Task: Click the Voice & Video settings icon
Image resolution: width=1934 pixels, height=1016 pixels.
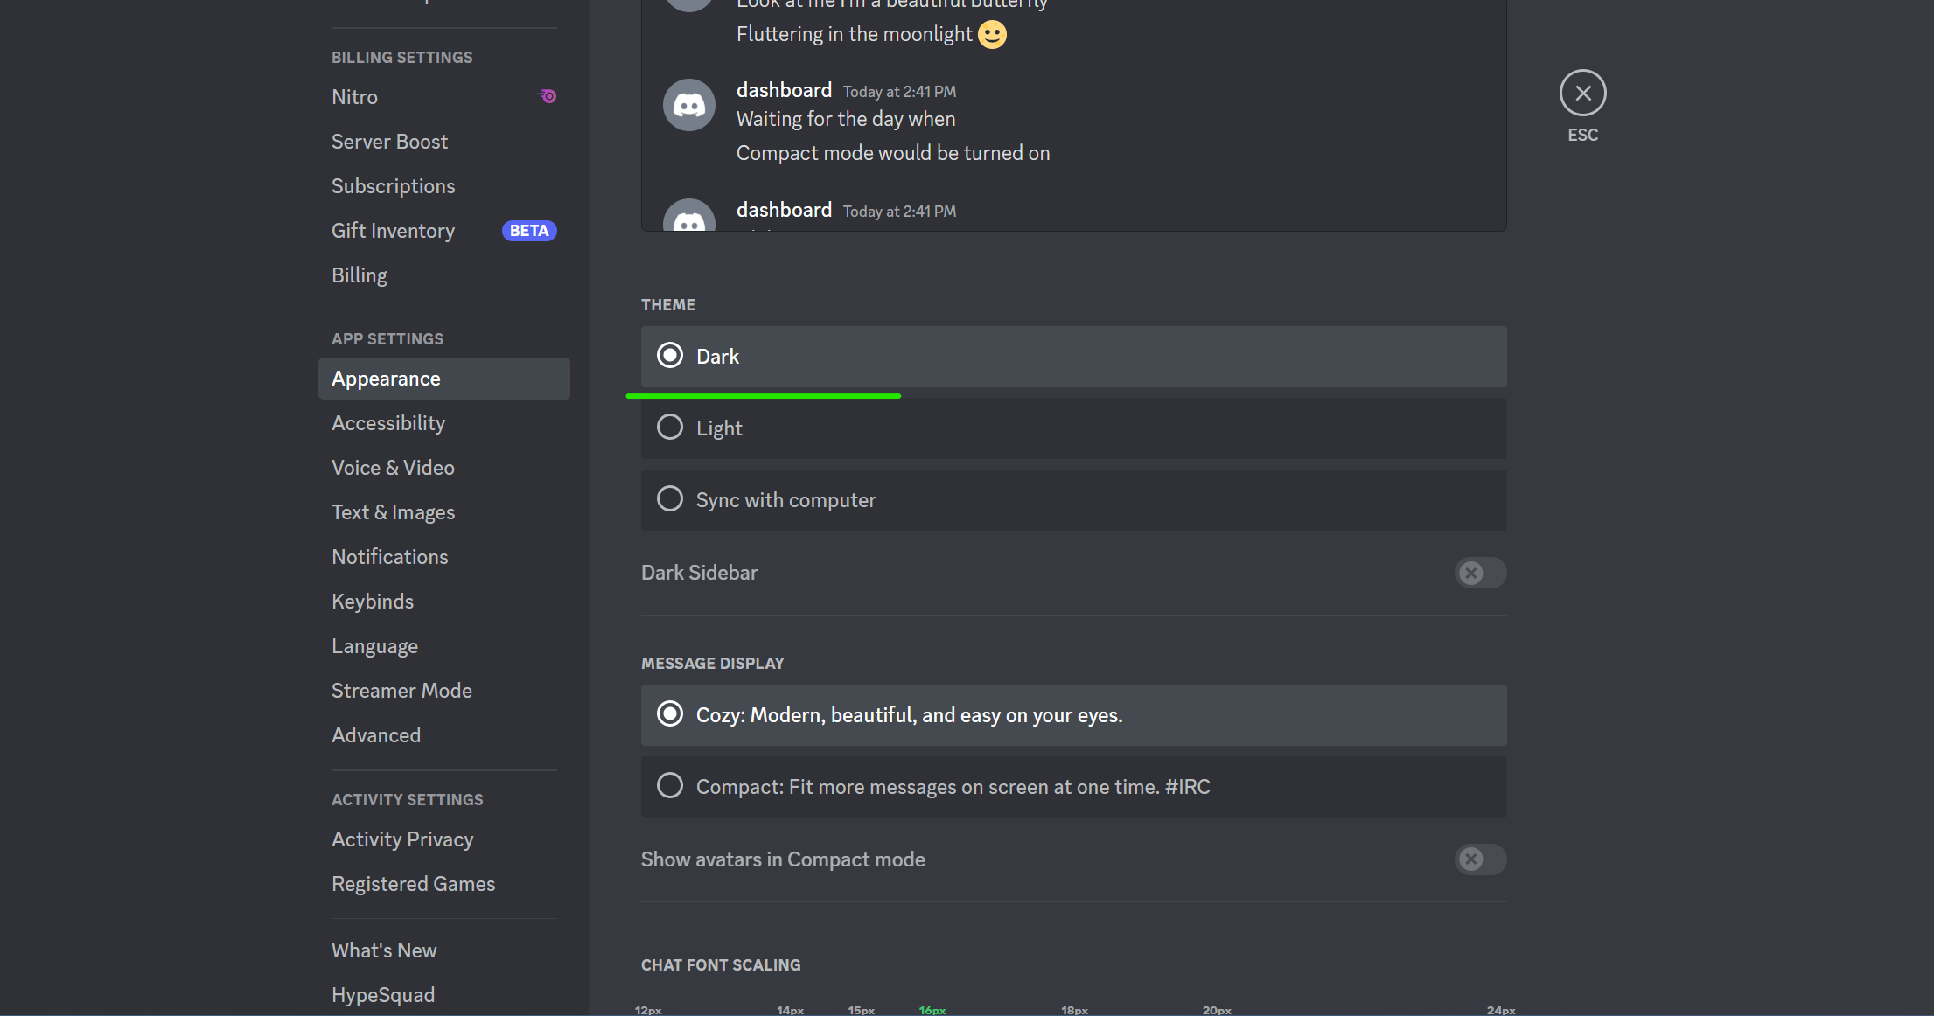Action: pyautogui.click(x=391, y=466)
